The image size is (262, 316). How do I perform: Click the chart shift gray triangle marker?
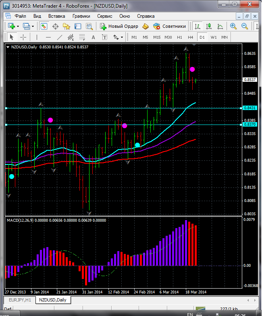point(194,45)
